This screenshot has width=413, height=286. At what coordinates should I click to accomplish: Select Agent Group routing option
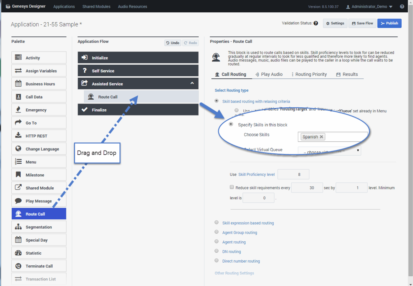216,232
